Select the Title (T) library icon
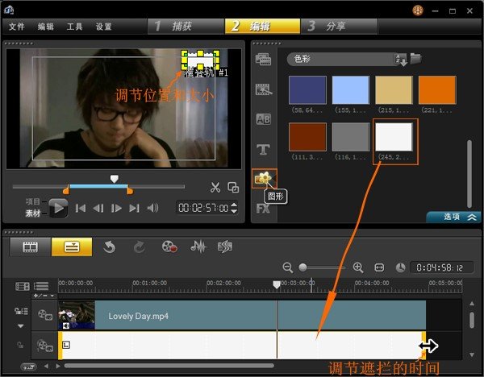 coord(263,149)
